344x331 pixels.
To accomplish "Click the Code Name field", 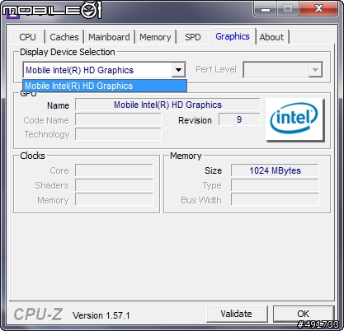I will point(118,120).
